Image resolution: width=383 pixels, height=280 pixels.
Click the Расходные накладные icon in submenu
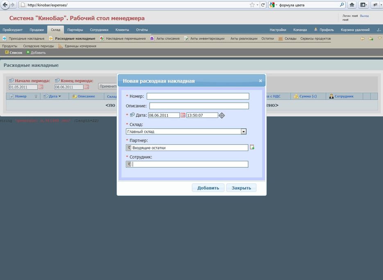(x=51, y=38)
